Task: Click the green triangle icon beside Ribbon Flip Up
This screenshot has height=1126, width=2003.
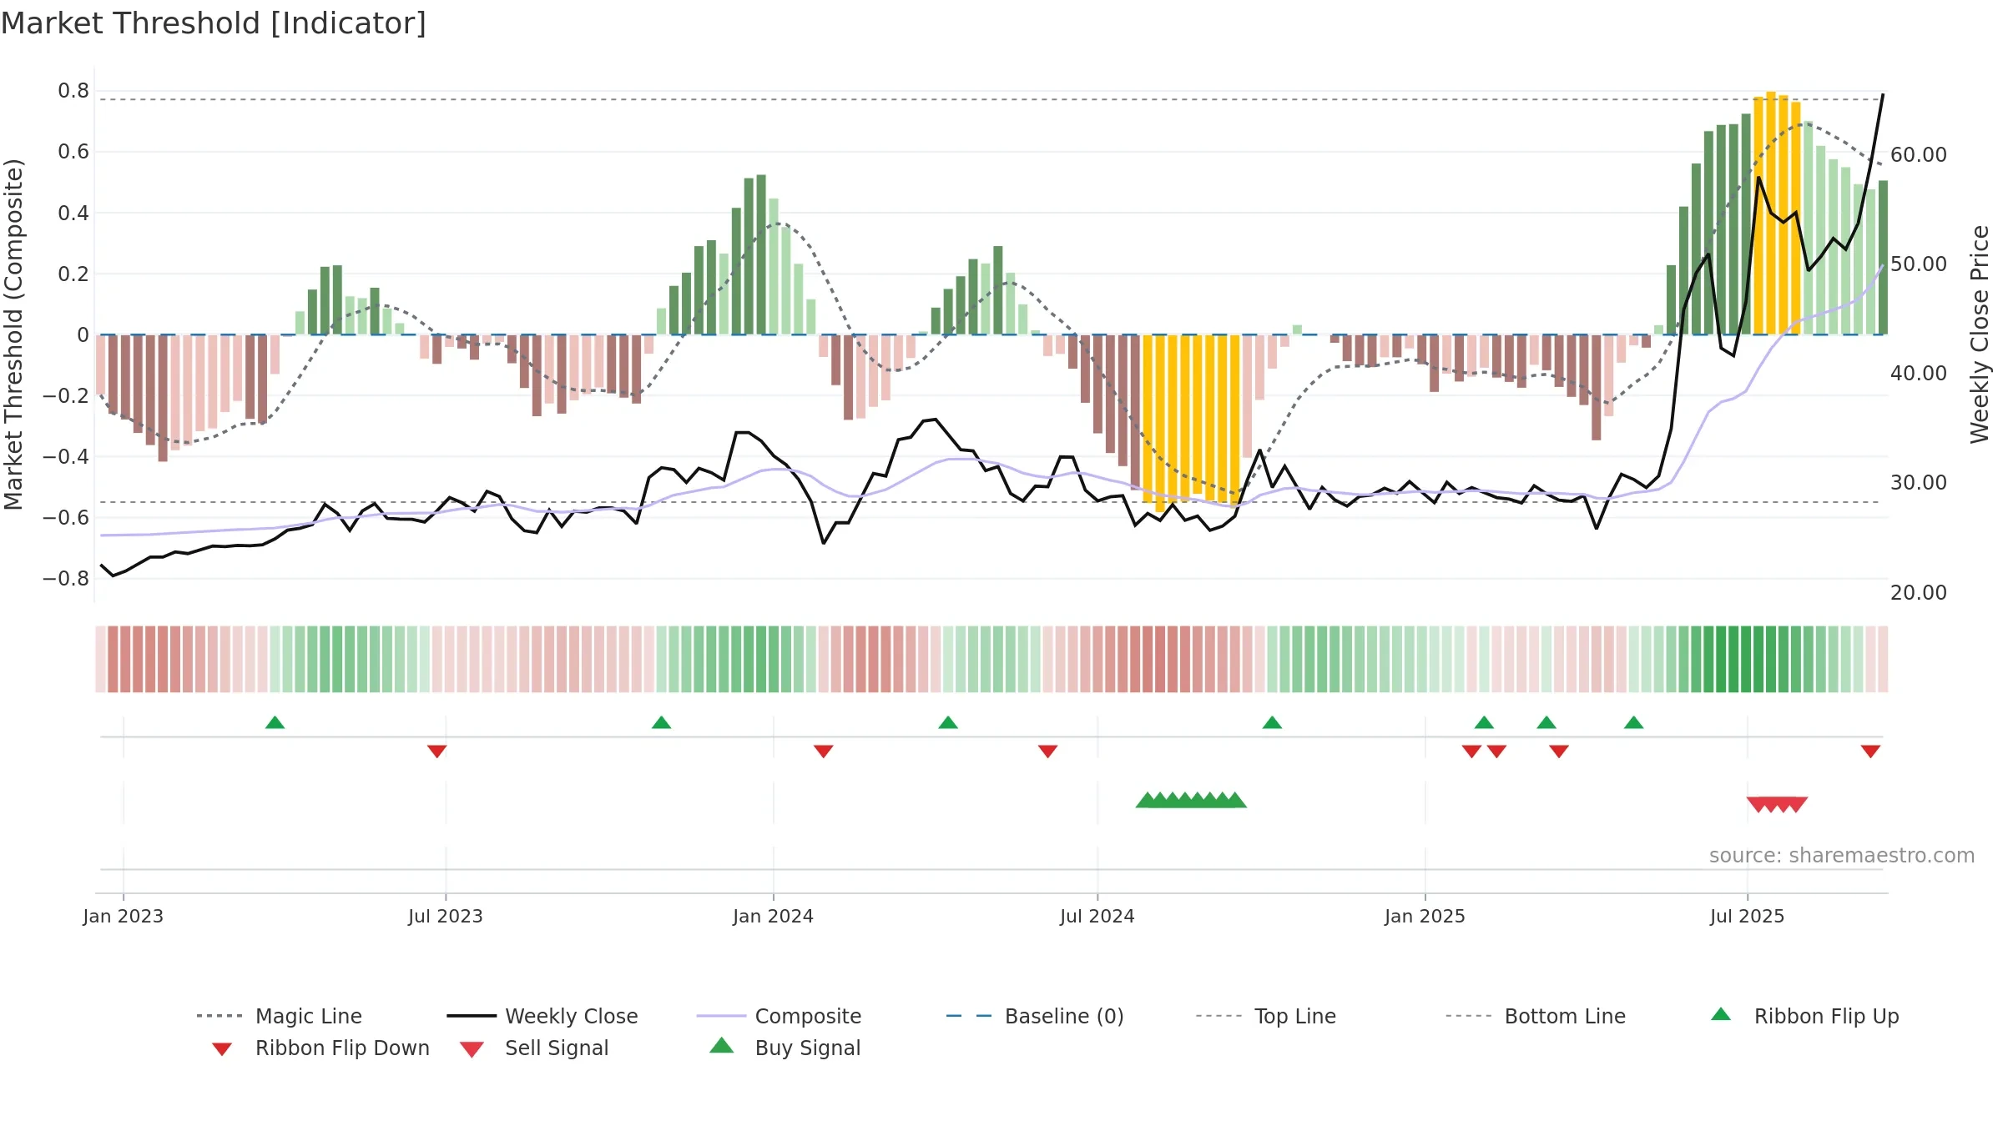Action: point(1721,1014)
